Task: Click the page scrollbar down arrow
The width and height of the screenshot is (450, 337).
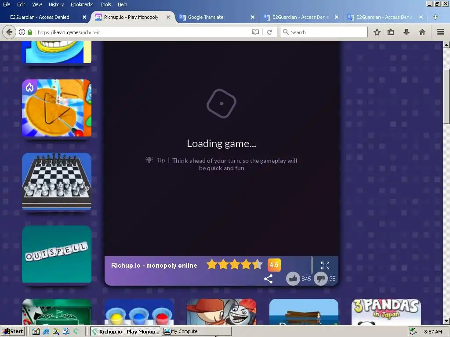Action: click(446, 321)
